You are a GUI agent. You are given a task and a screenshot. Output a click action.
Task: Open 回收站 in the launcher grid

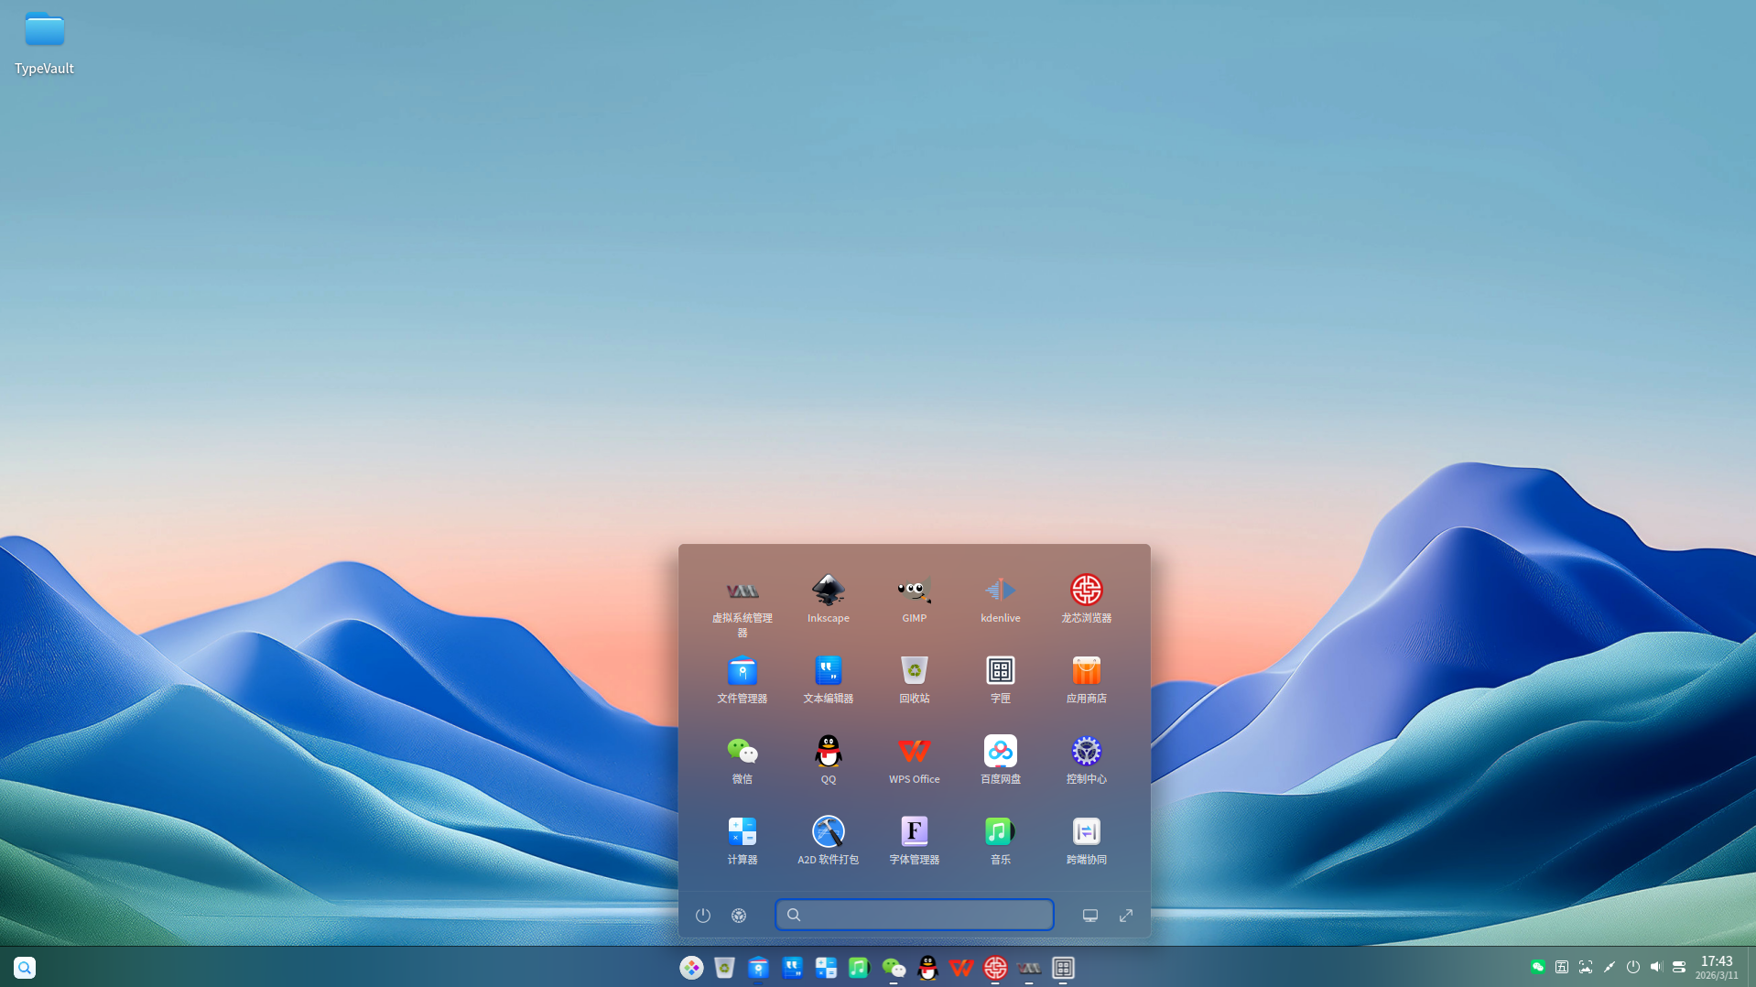tap(914, 678)
